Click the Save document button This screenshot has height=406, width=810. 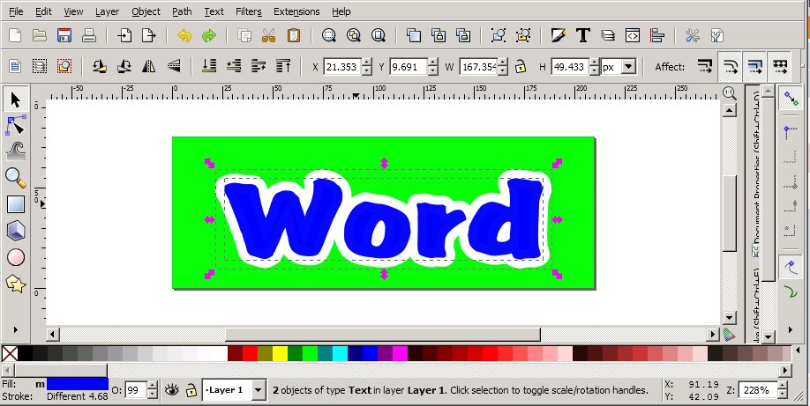click(64, 36)
